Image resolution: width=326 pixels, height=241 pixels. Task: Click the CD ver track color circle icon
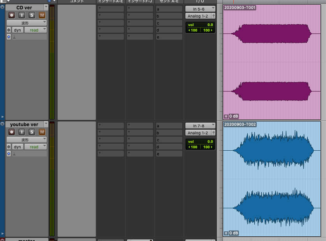(9, 37)
